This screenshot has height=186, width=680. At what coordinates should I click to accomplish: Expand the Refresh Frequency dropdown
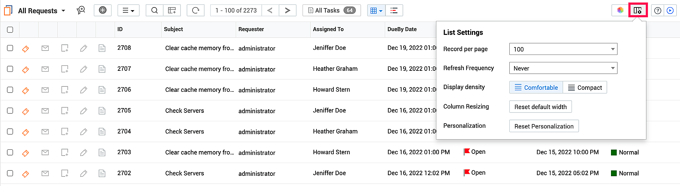tap(563, 68)
